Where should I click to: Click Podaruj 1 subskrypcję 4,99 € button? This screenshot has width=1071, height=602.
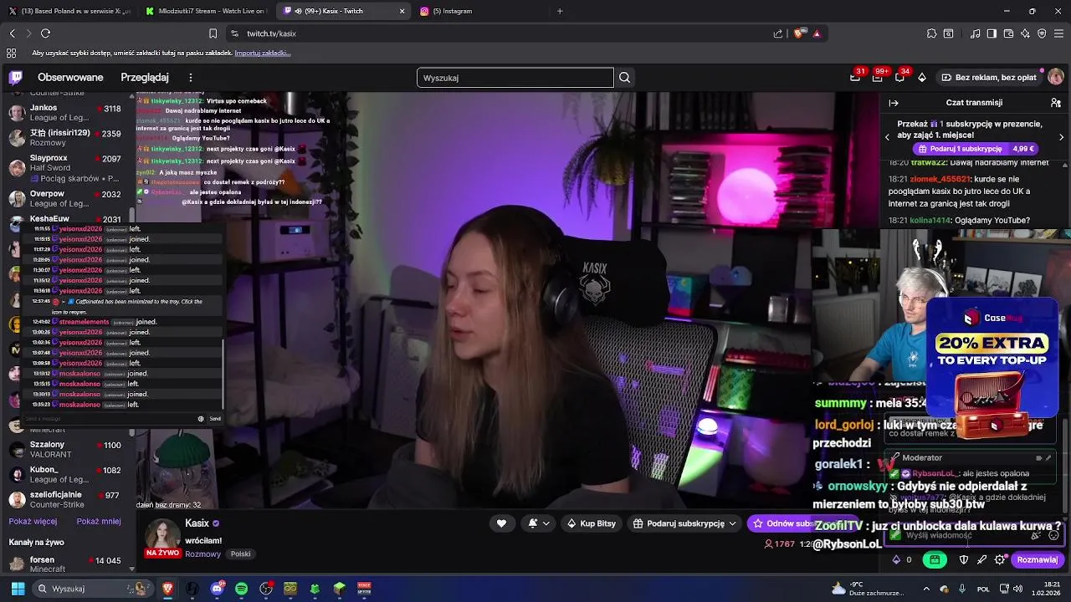pos(976,149)
